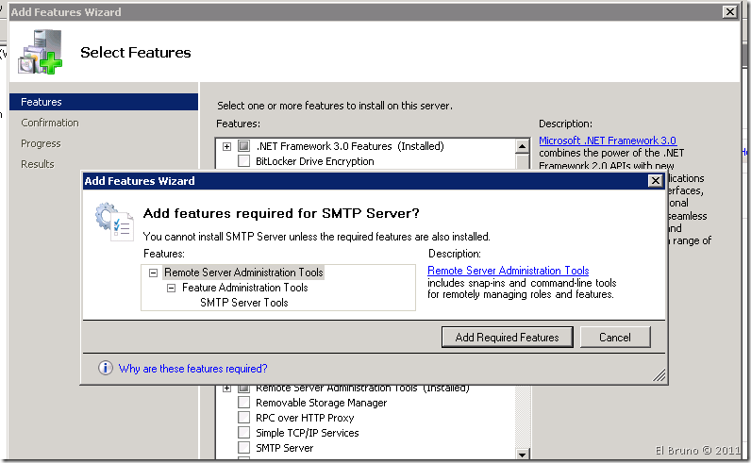
Task: Close the outer Add Features Wizard window
Action: coord(729,12)
